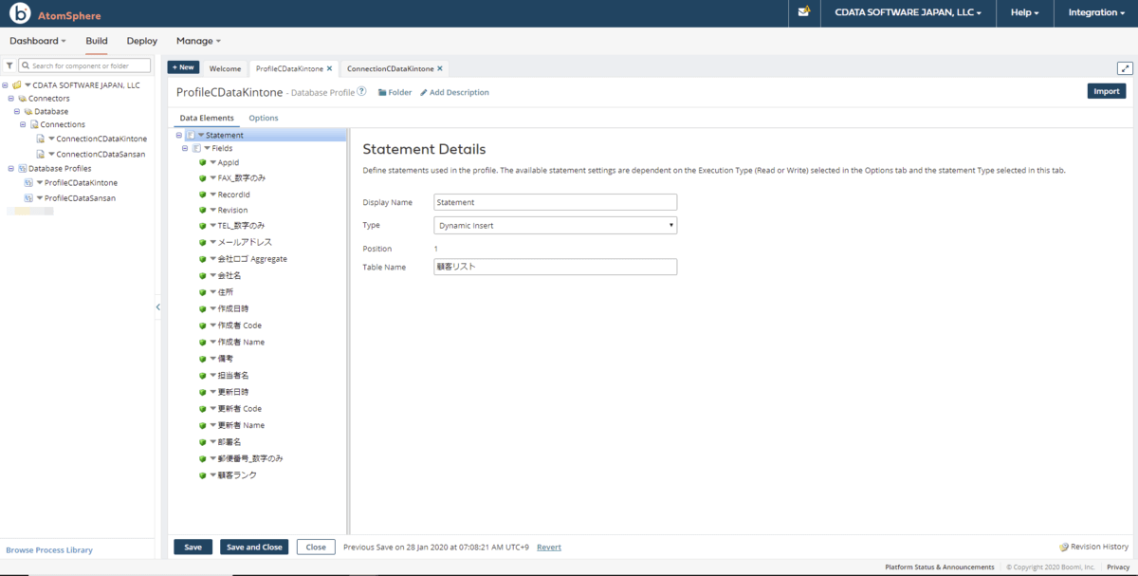Click the Close button at the bottom
Image resolution: width=1138 pixels, height=576 pixels.
[316, 548]
